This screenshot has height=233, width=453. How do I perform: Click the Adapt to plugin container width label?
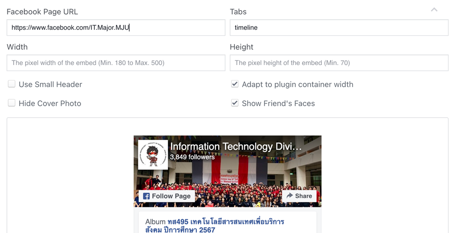point(298,84)
